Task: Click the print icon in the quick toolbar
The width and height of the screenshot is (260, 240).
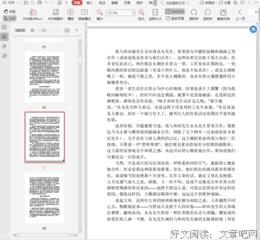Action: 39,3
